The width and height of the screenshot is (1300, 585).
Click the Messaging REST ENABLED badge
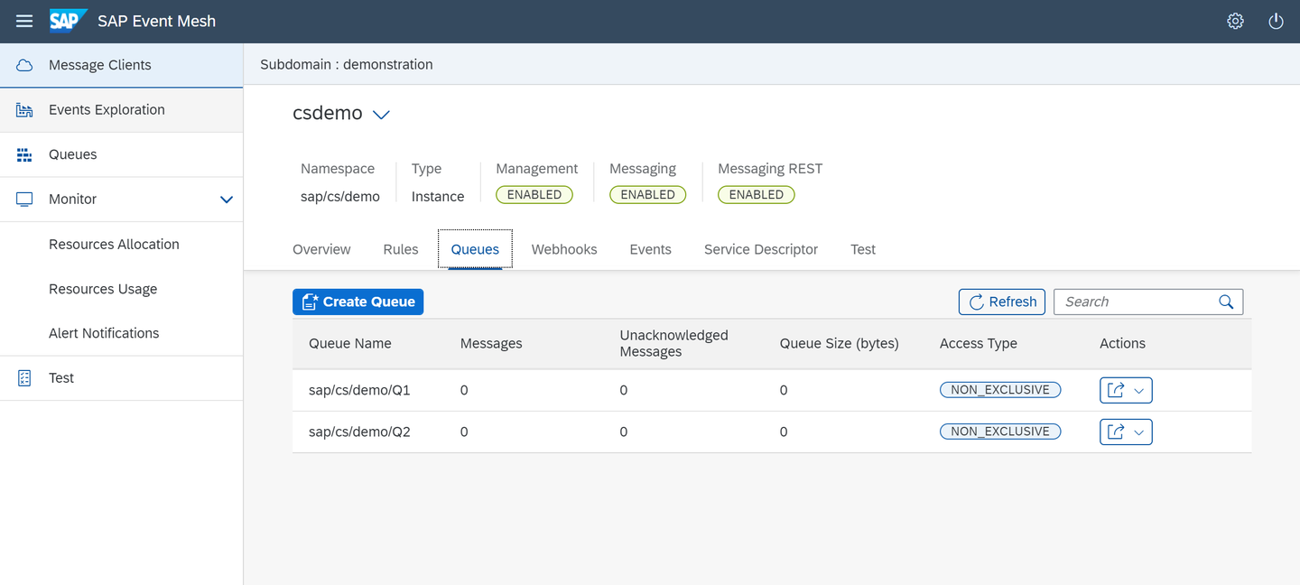(x=757, y=194)
